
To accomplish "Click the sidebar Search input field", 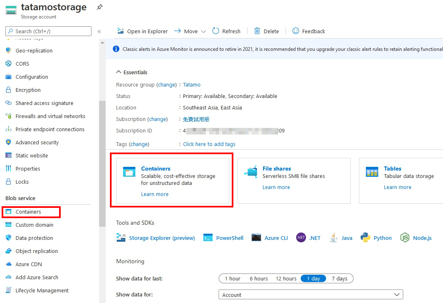I will [48, 31].
